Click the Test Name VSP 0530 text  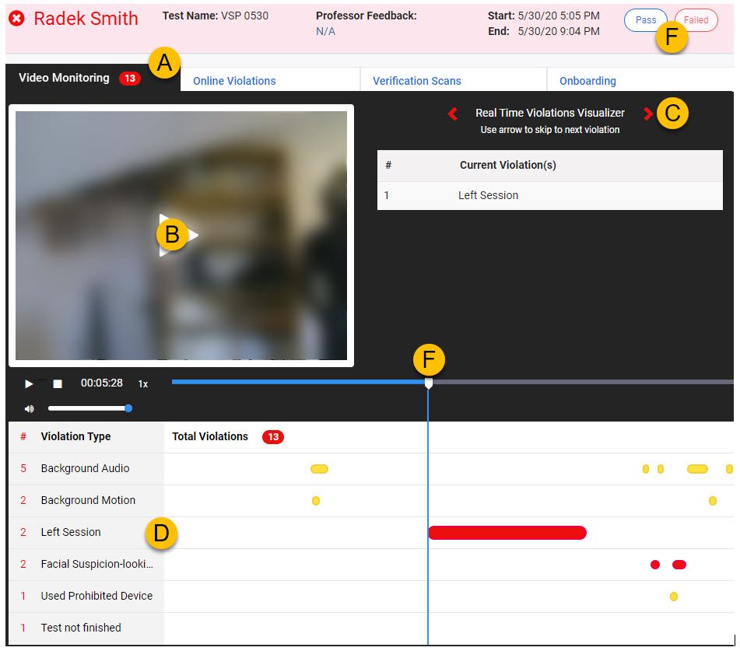(216, 16)
